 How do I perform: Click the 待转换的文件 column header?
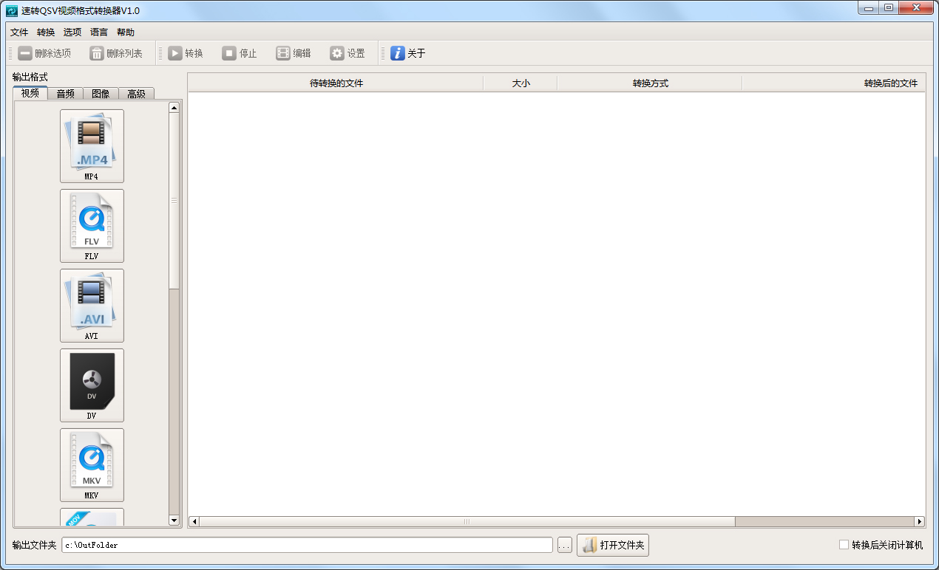pos(336,83)
